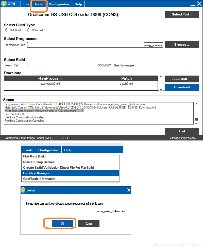Open the Configuration menu in main window

point(59,4)
